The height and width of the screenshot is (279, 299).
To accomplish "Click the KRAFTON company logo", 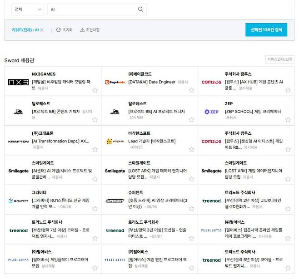I will 18,142.
